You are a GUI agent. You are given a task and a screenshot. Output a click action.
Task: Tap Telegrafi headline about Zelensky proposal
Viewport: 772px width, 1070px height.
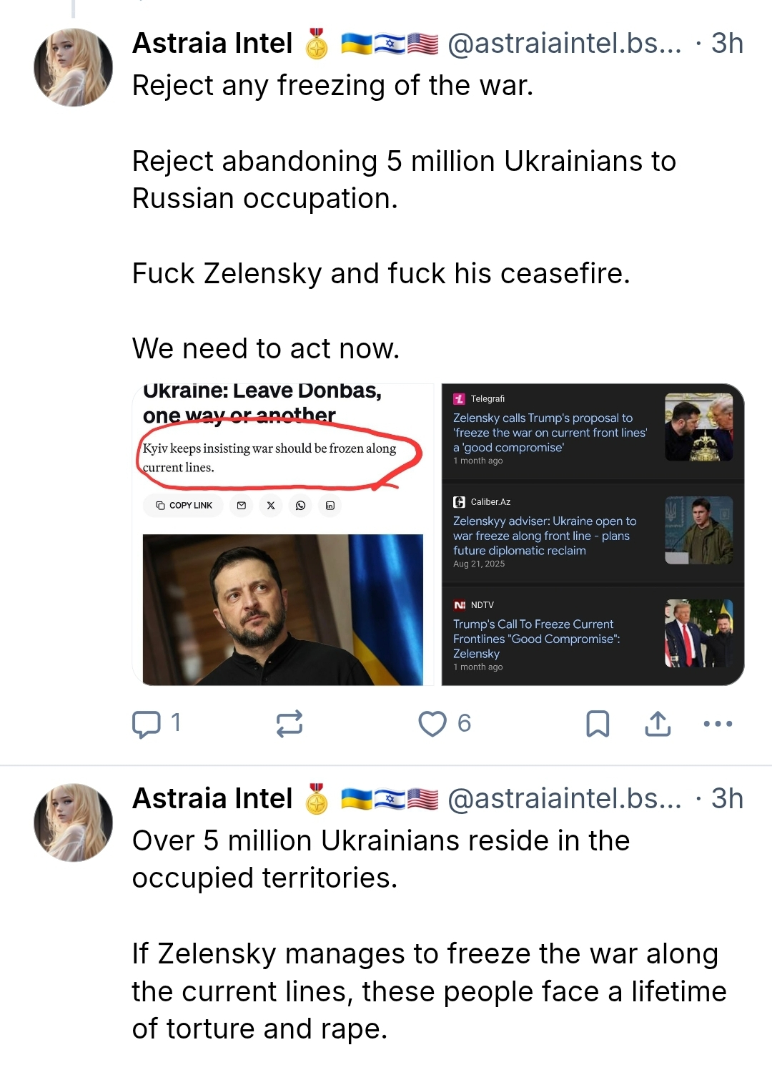pos(549,433)
